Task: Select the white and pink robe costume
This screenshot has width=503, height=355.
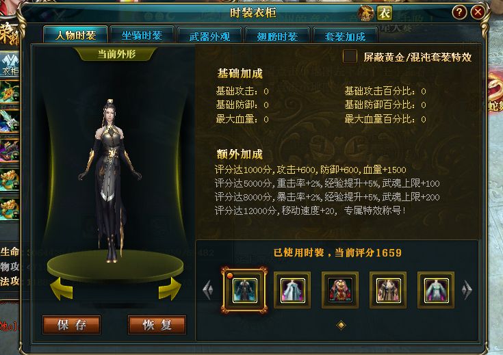Action: coord(292,291)
